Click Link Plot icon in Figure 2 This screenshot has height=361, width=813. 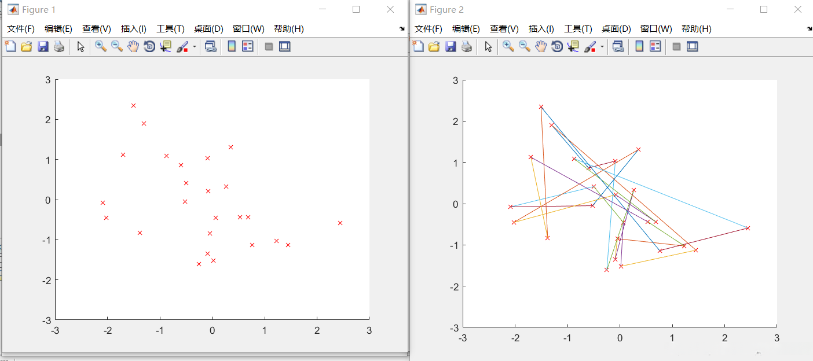pos(618,47)
